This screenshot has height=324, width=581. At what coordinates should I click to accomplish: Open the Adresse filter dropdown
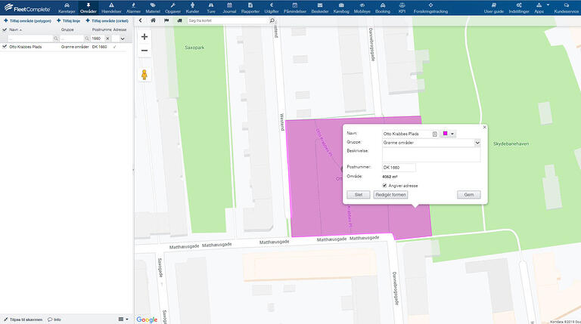(123, 39)
